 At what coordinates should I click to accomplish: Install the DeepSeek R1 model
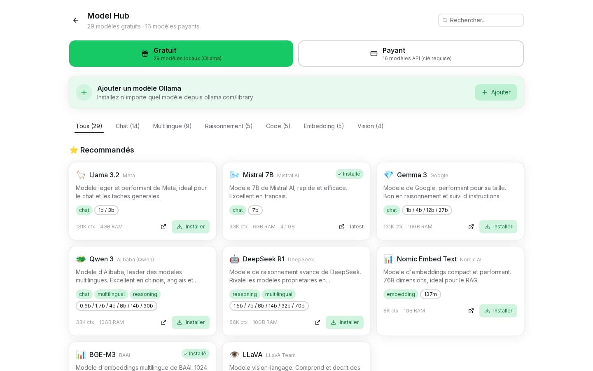pyautogui.click(x=345, y=322)
